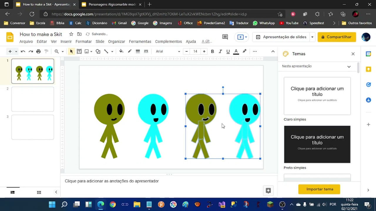Select the Text box tool
Image resolution: width=376 pixels, height=211 pixels.
79,52
